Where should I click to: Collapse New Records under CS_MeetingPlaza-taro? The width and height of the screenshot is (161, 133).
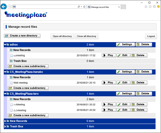(9, 99)
